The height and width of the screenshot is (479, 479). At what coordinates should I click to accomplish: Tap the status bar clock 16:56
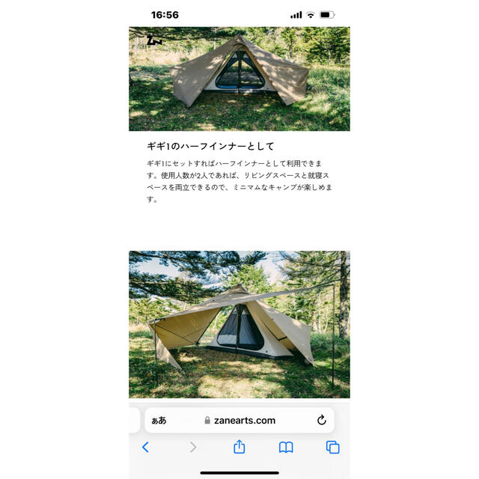(x=165, y=15)
